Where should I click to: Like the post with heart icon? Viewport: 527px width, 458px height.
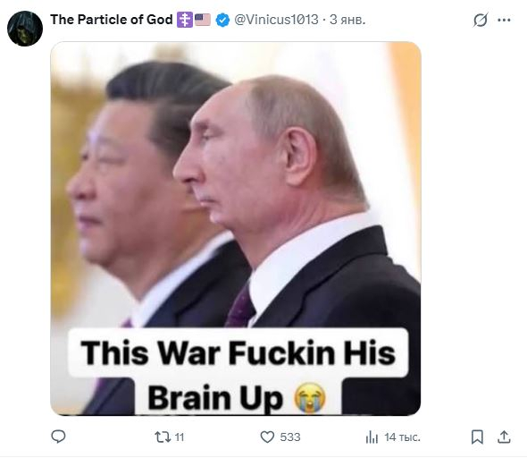(268, 437)
